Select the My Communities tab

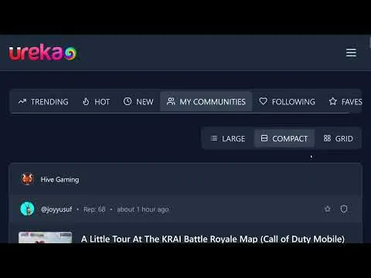pyautogui.click(x=206, y=102)
